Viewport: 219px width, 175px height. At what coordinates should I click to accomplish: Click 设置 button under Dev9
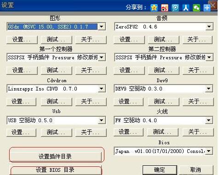(x=128, y=102)
